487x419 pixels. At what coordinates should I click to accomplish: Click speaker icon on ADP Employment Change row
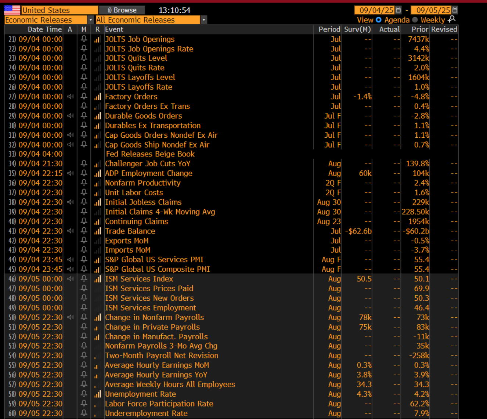tap(71, 173)
